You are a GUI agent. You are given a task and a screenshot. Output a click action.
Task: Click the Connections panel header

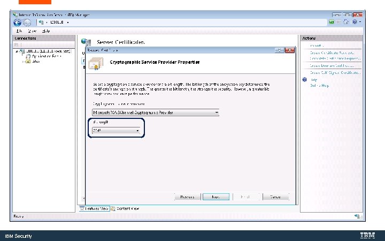44,39
